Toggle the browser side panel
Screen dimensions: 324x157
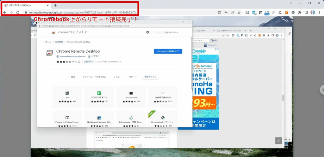(306, 13)
